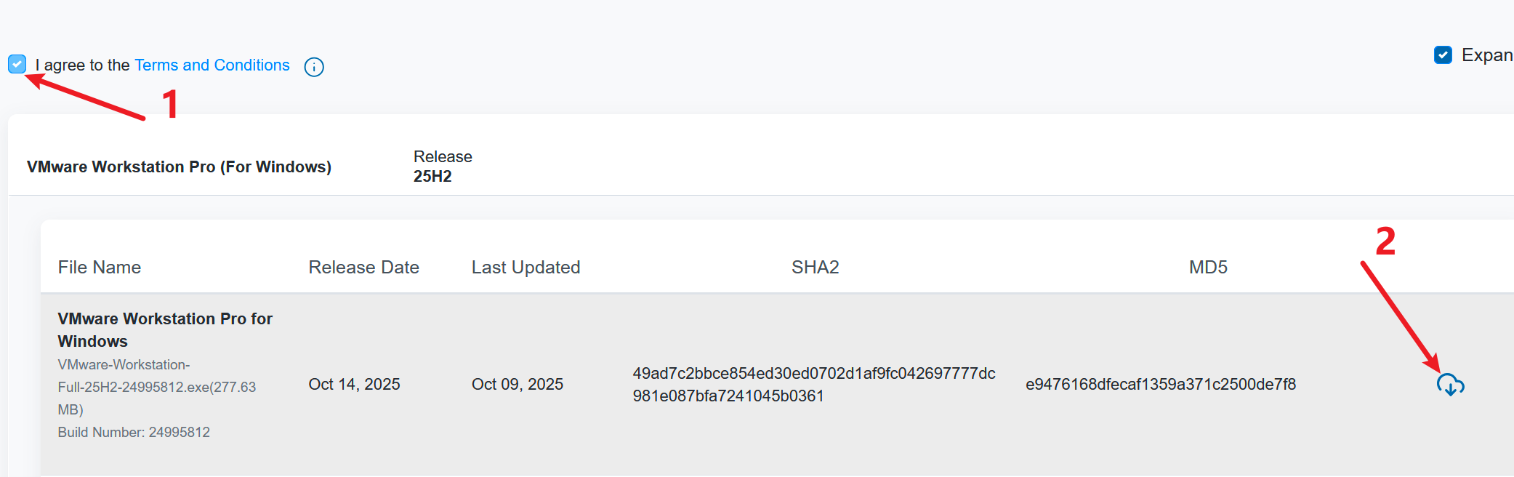Viewport: 1514px width, 477px height.
Task: Uncheck the Terms and Conditions agreement checkbox
Action: tap(17, 64)
